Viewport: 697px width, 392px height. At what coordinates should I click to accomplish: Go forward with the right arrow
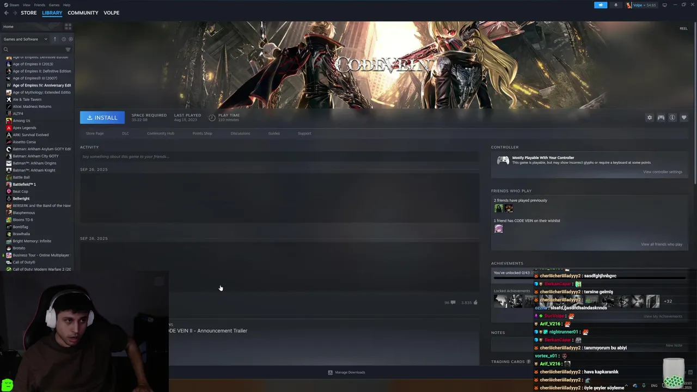(x=15, y=13)
